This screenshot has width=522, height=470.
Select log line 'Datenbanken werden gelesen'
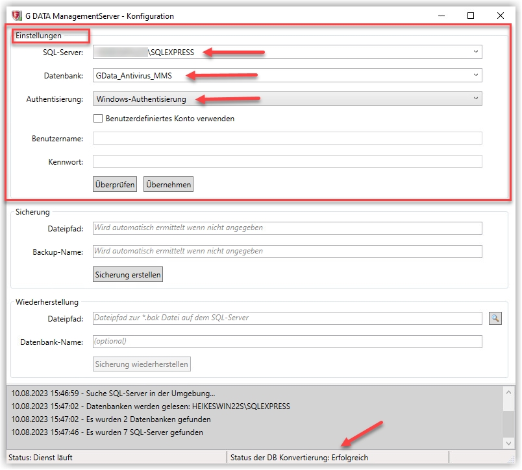click(x=151, y=406)
